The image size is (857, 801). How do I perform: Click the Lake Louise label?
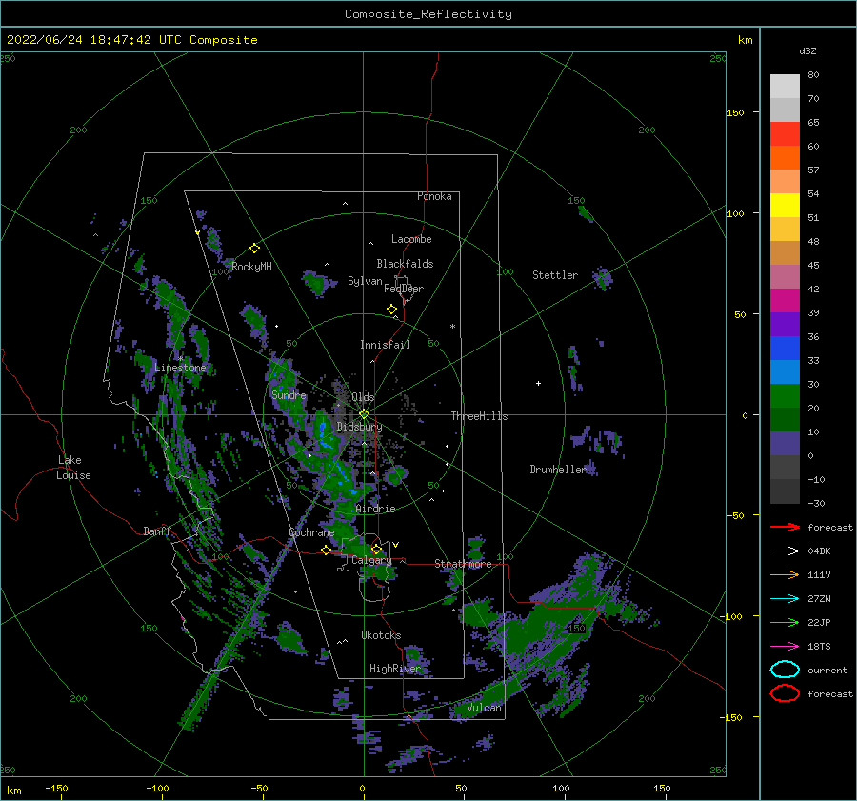[73, 468]
